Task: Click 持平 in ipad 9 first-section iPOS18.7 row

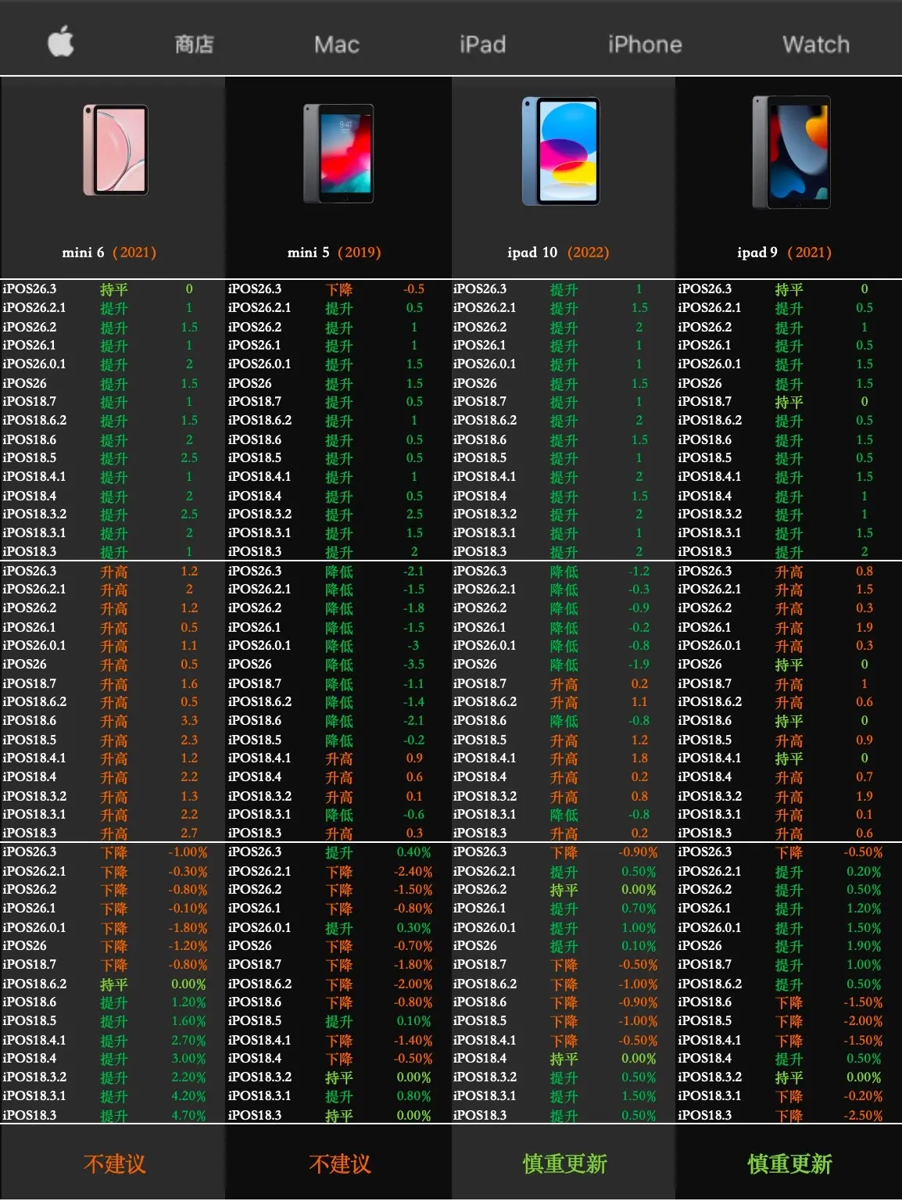Action: (789, 402)
